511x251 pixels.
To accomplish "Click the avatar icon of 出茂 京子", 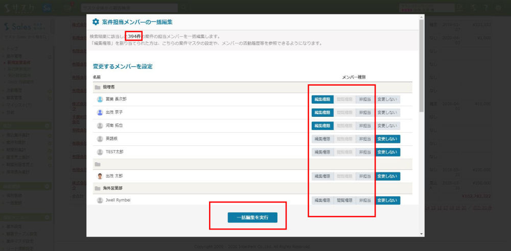I will pyautogui.click(x=100, y=112).
